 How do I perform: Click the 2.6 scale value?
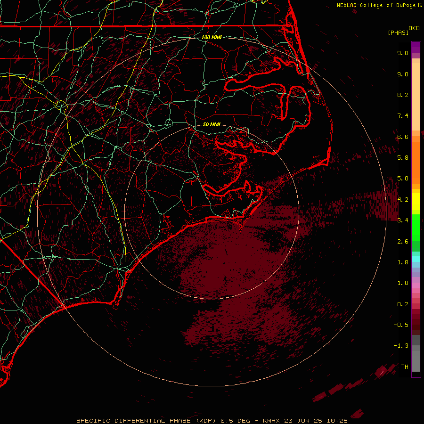pyautogui.click(x=403, y=241)
